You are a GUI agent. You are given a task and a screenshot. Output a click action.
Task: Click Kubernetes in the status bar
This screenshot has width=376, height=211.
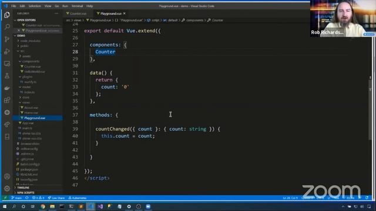coord(78,198)
